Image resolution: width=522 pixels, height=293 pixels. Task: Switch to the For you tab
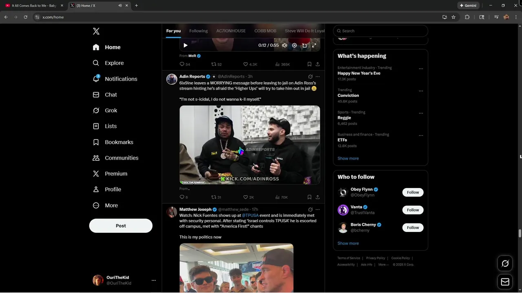pos(173,31)
